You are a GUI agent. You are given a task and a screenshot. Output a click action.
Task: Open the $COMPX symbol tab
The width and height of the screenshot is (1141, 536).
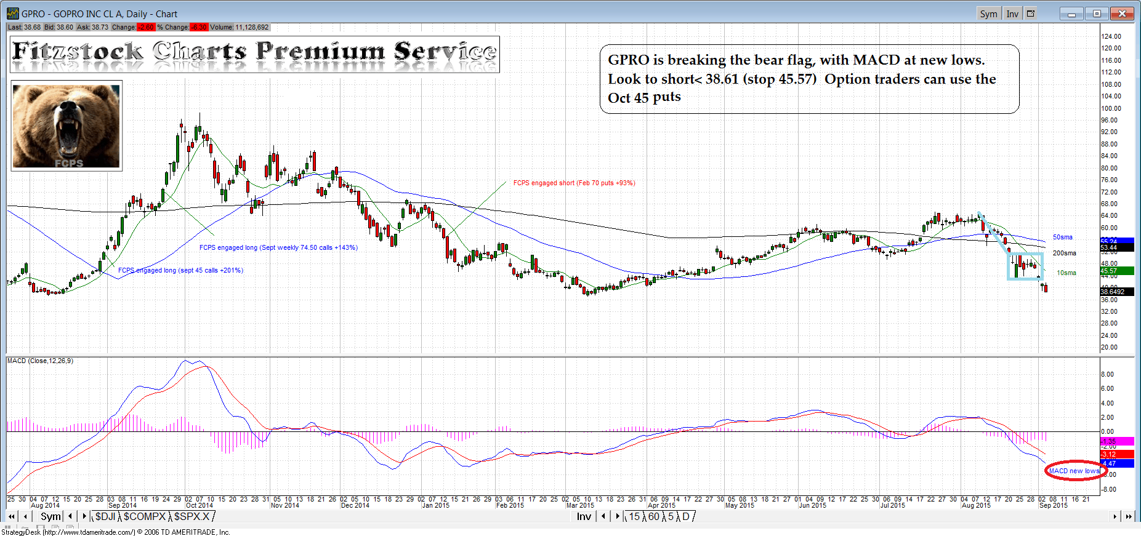(145, 516)
